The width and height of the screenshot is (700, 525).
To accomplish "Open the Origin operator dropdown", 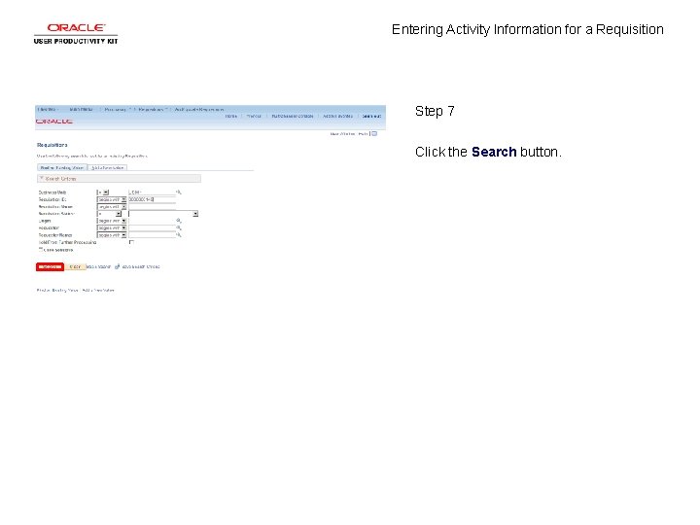I will point(112,221).
